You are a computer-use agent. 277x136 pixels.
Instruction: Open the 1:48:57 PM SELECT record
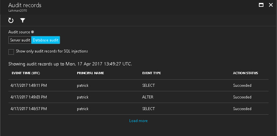pyautogui.click(x=29, y=109)
